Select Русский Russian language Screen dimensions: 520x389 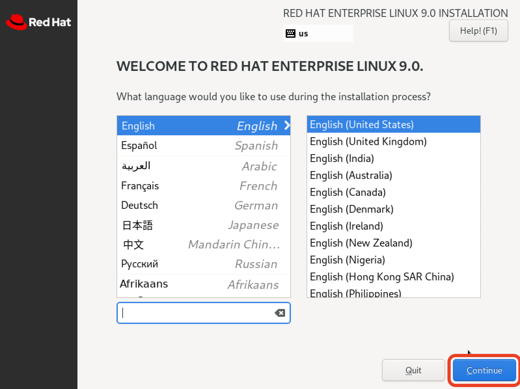tap(203, 264)
